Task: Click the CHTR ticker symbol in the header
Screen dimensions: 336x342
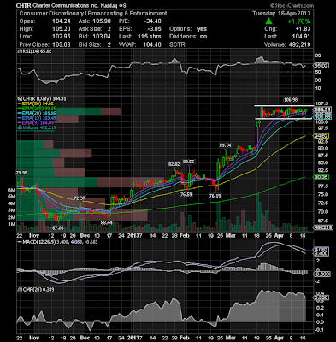Action: pos(24,6)
